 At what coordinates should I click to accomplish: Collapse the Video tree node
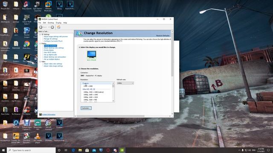click(40, 62)
